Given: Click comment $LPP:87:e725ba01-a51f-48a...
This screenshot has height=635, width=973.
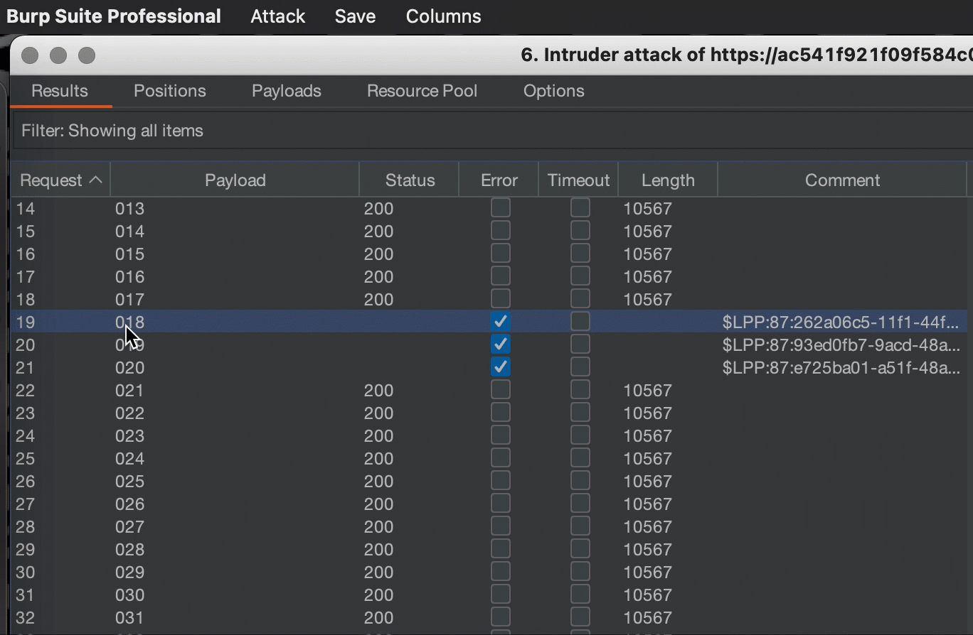Looking at the screenshot, I should (841, 368).
